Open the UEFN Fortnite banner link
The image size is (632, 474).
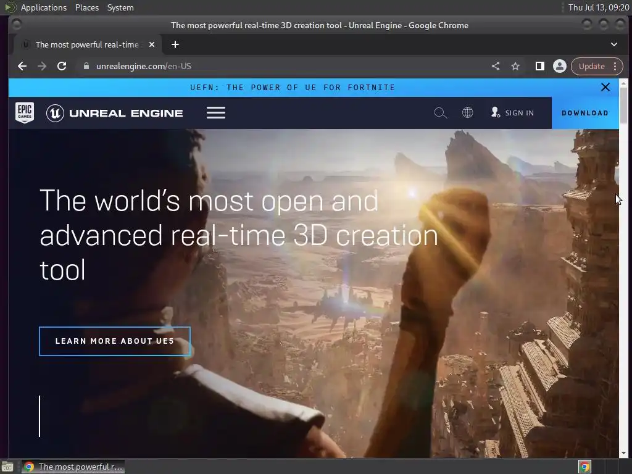293,88
